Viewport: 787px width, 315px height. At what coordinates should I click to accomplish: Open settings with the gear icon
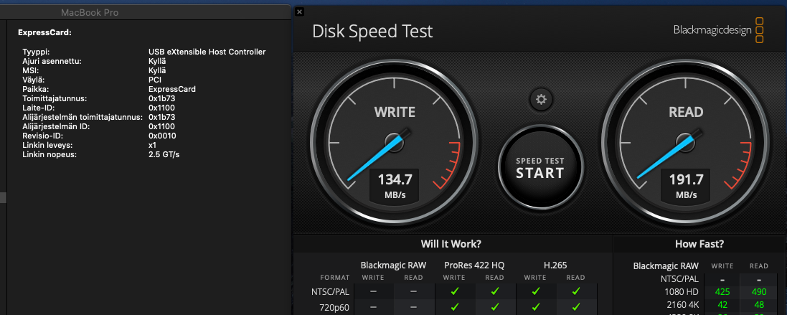(x=541, y=100)
